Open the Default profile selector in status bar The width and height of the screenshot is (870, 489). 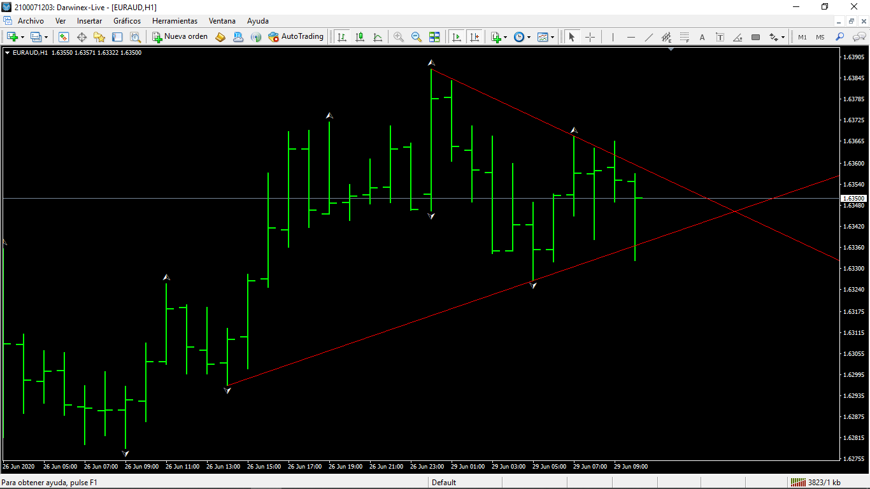point(444,483)
